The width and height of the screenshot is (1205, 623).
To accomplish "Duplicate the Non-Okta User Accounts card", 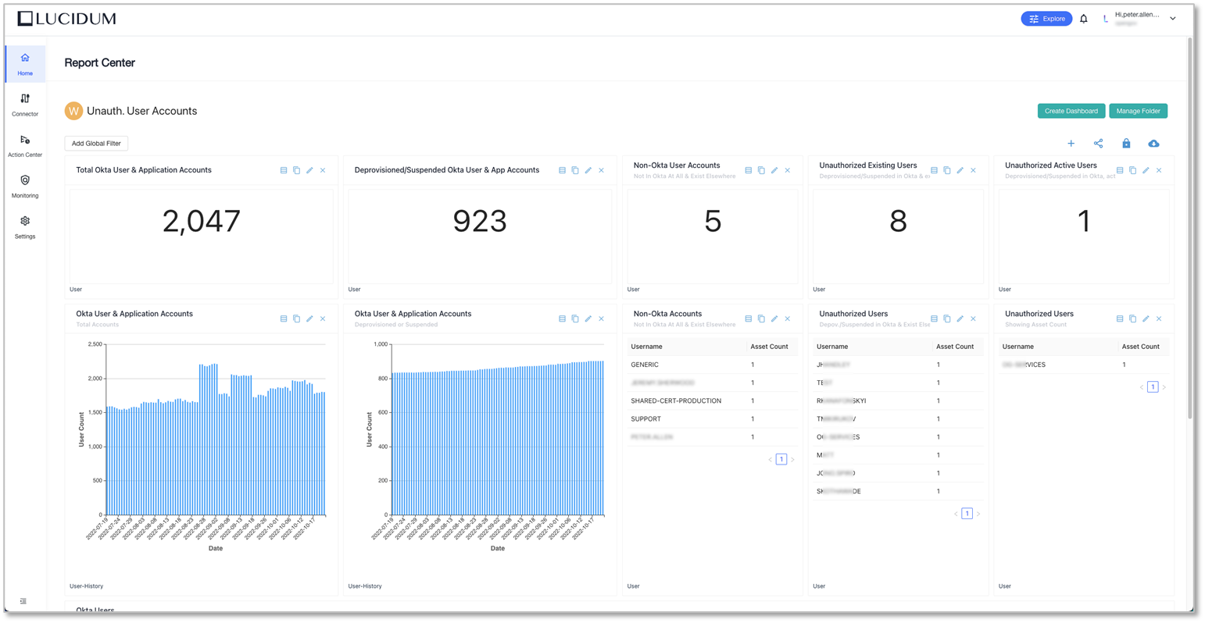I will point(761,170).
